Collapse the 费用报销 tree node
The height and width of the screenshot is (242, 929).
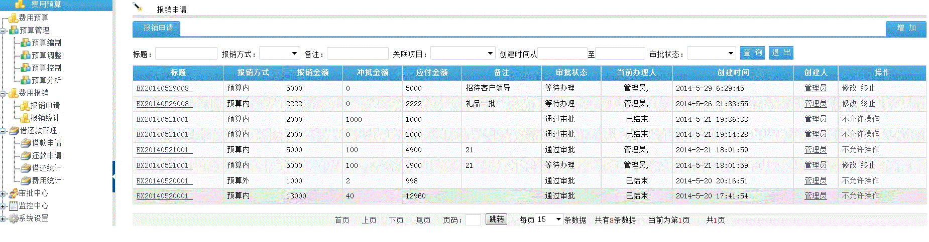3,93
